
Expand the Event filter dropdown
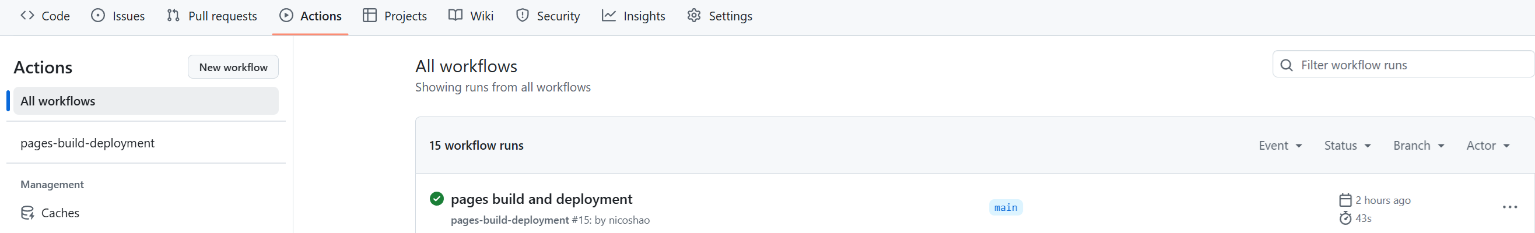tap(1280, 146)
